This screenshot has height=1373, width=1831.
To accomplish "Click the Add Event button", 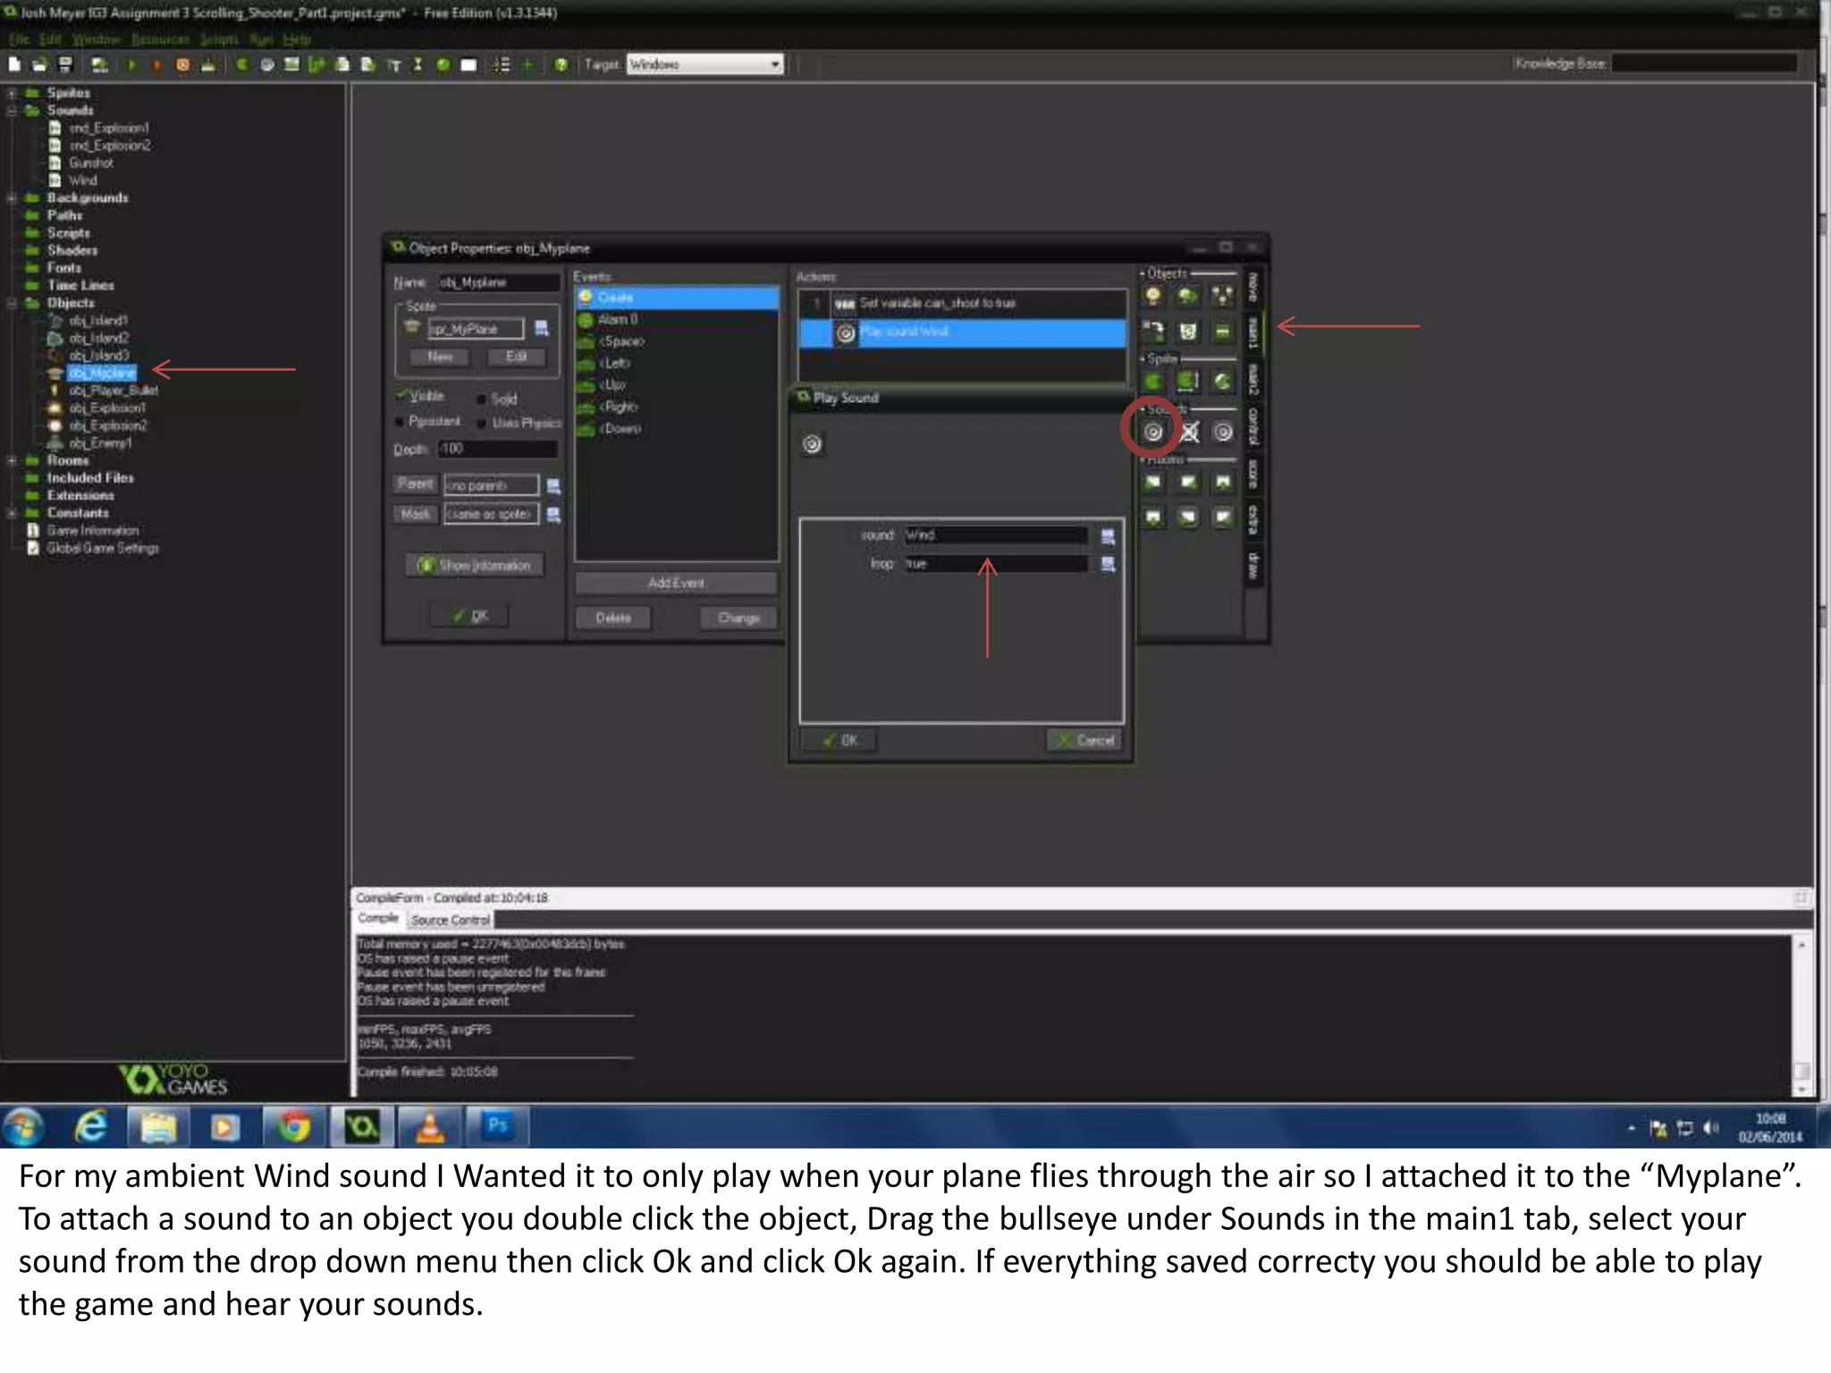I will tap(676, 583).
